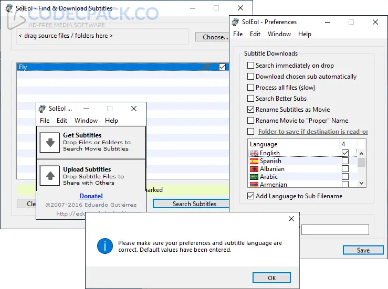Click the language list scrollbar thumb
Viewport: 388px width, 289px height.
pos(362,162)
